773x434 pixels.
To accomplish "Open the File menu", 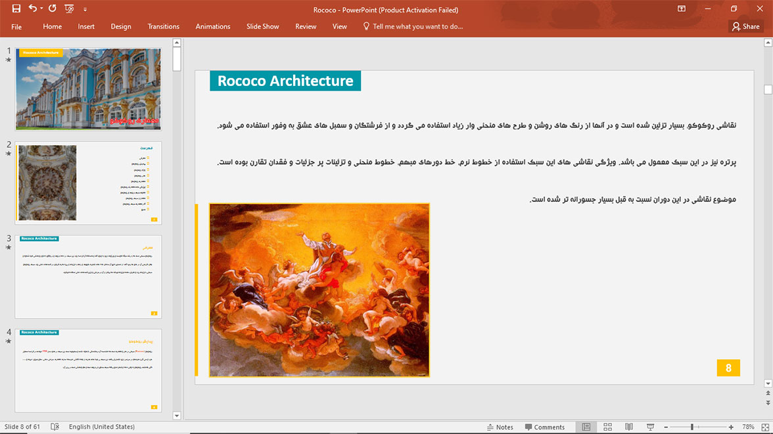I will point(16,27).
